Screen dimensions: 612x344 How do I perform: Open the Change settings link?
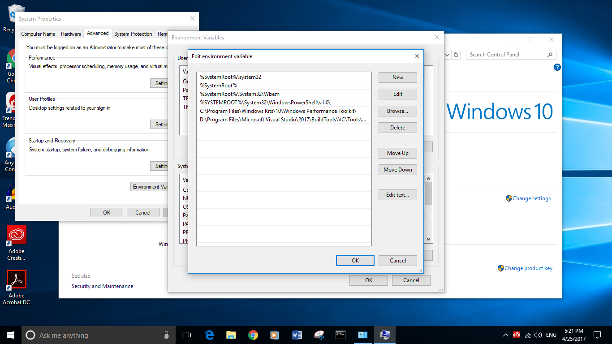click(x=531, y=198)
